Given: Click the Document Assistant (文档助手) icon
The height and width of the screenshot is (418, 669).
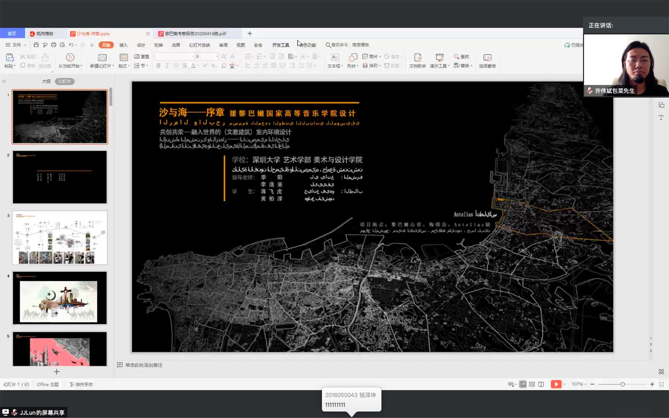Looking at the screenshot, I should coord(417,58).
